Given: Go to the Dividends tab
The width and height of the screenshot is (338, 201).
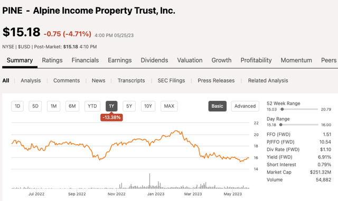Looking at the screenshot, I should 154,61.
